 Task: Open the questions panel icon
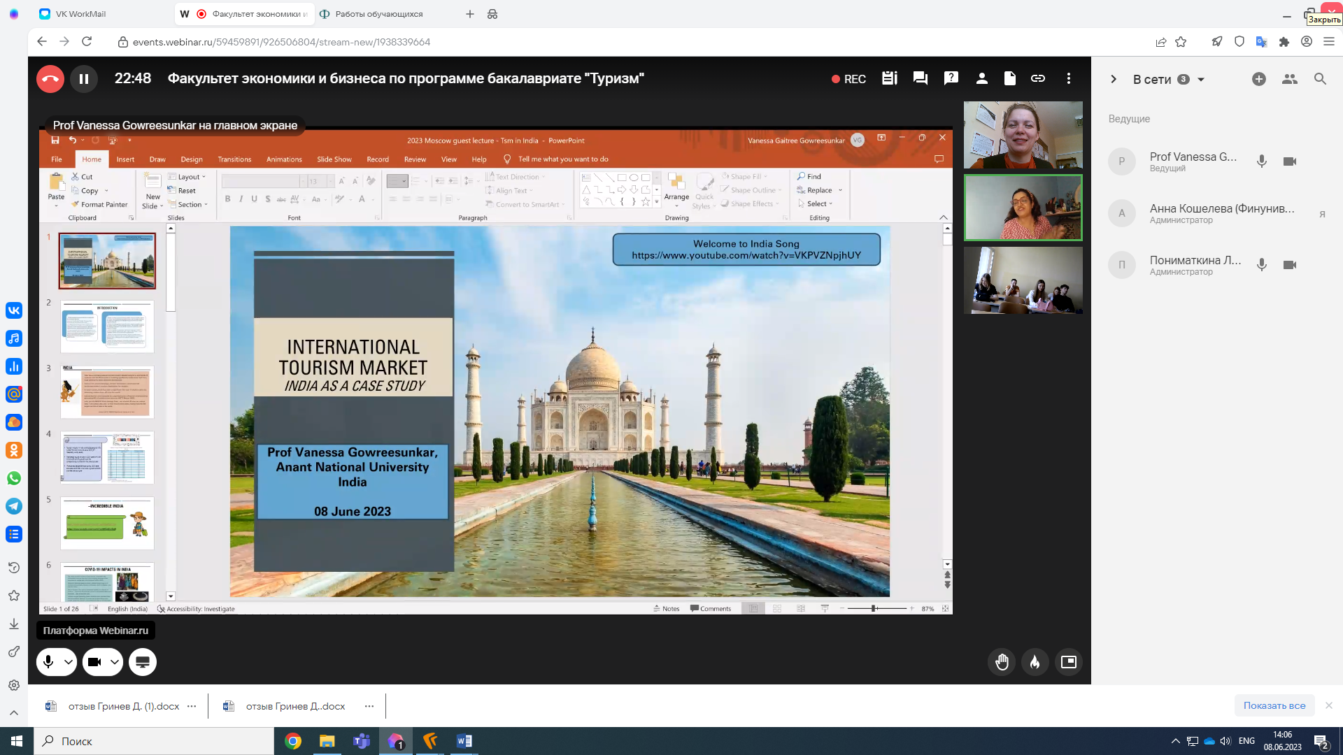[x=951, y=78]
